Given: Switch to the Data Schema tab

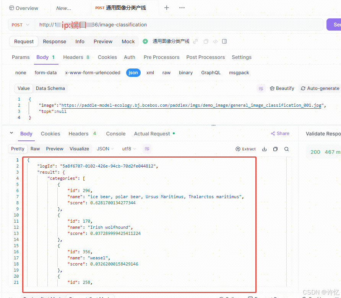Looking at the screenshot, I should tap(50, 88).
